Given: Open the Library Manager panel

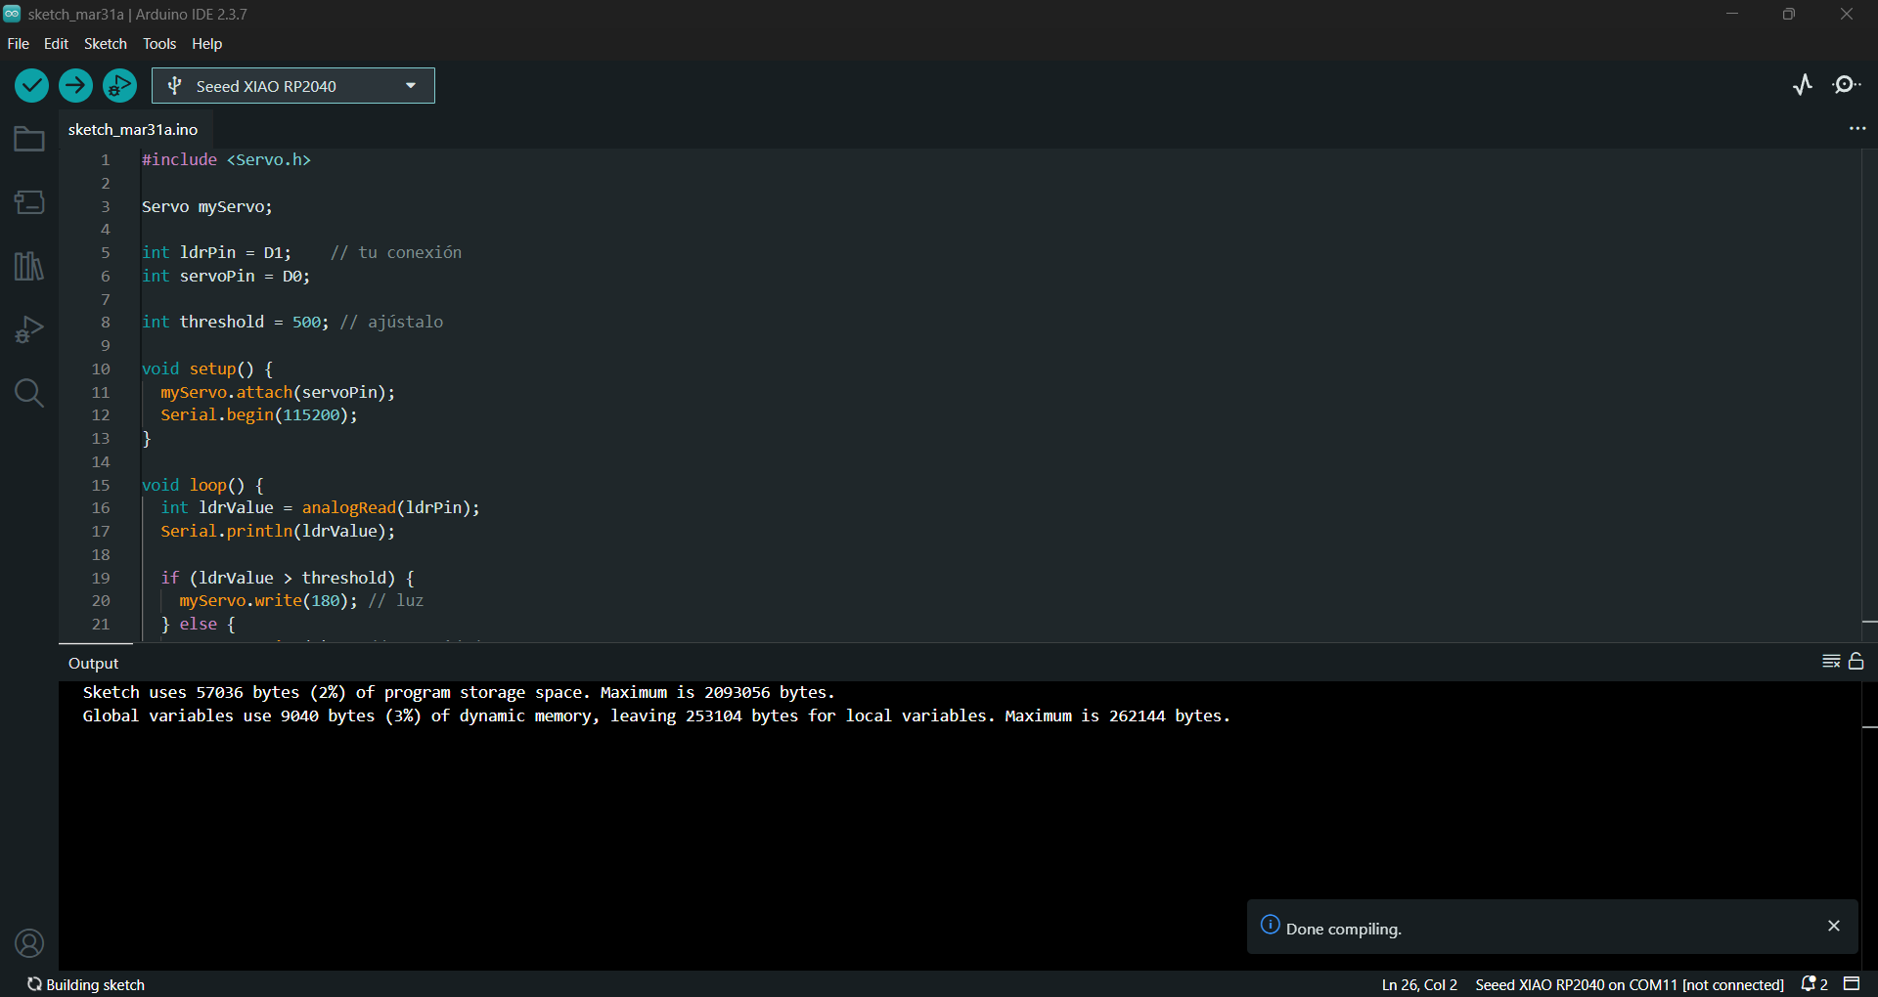Looking at the screenshot, I should tap(29, 266).
